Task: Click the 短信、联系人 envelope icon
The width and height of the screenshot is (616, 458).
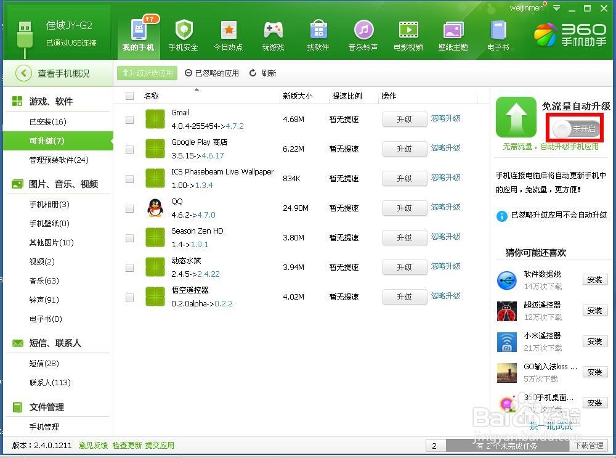Action: tap(18, 343)
